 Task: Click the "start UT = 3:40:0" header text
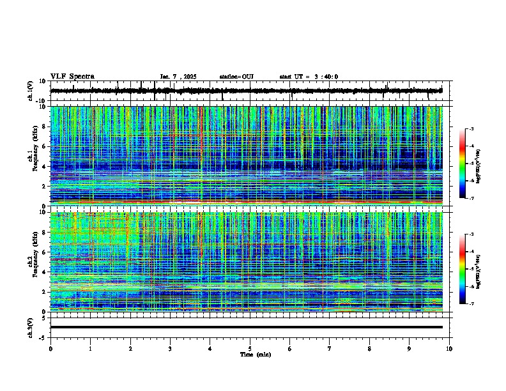click(309, 77)
